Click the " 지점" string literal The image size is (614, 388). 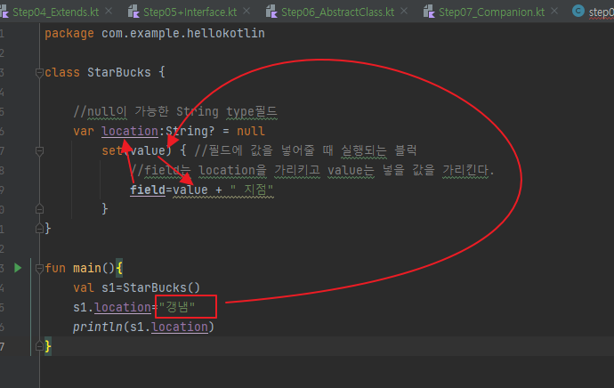(x=252, y=190)
